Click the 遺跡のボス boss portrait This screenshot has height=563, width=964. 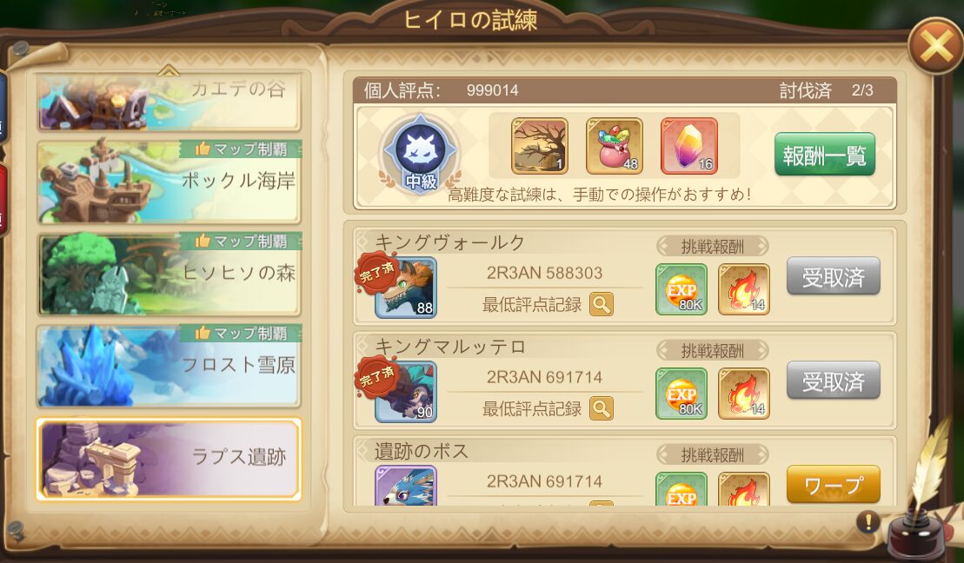tap(406, 487)
